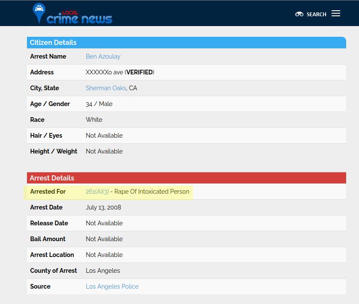Open the Sherman Oaks city link
Viewport: 359px width, 304px height.
tap(106, 88)
